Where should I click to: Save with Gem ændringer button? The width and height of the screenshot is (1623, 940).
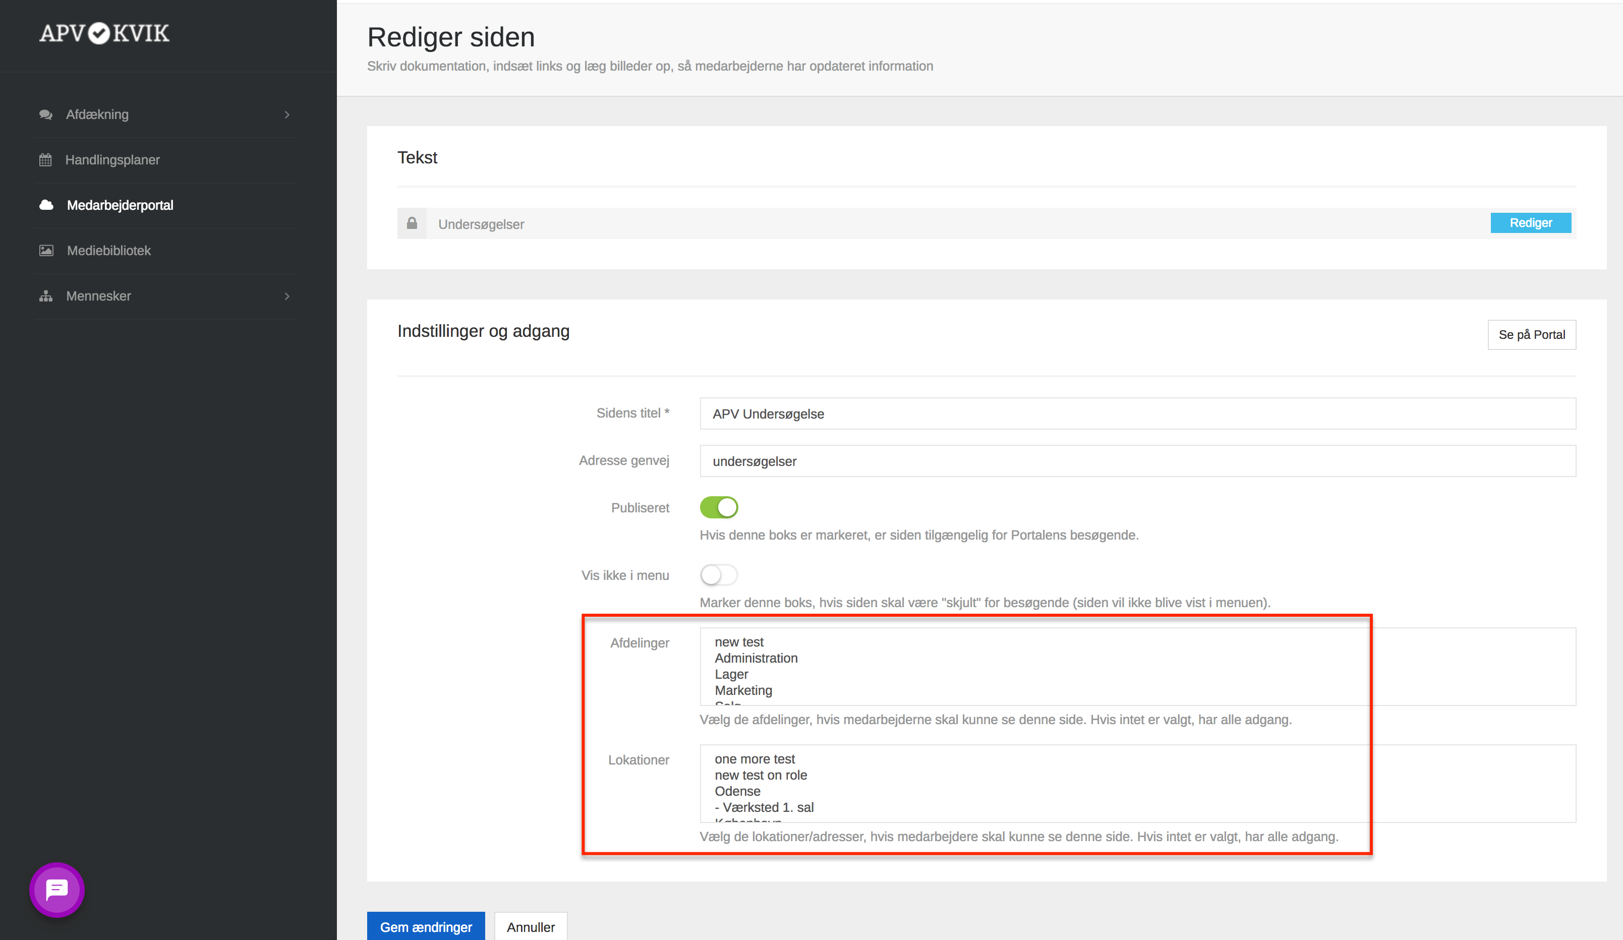tap(426, 926)
